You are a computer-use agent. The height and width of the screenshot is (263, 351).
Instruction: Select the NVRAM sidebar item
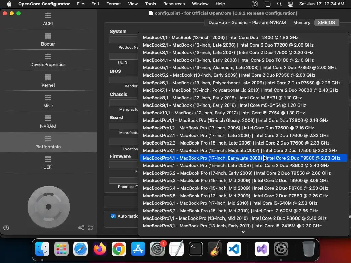(48, 122)
